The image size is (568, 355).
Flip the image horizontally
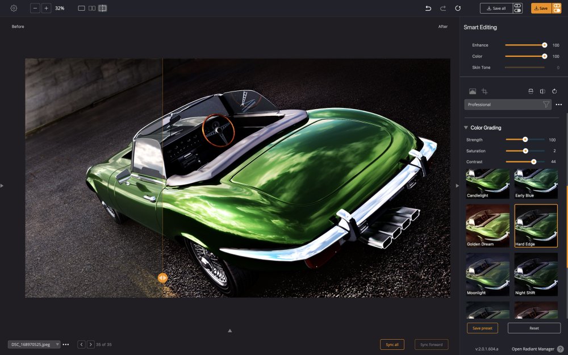click(542, 91)
